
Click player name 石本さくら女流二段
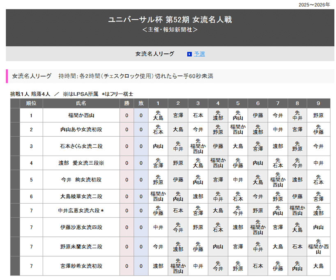point(81,146)
